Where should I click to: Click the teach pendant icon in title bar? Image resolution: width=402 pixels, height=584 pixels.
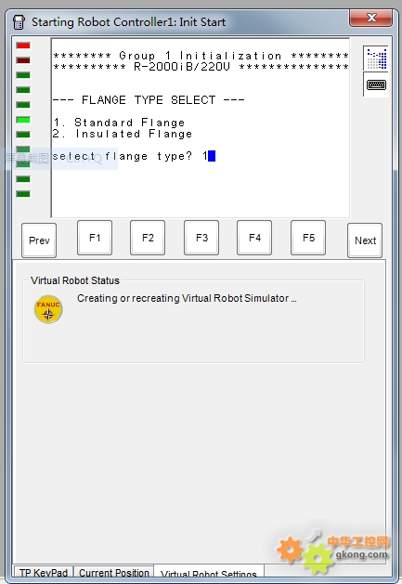pyautogui.click(x=19, y=22)
